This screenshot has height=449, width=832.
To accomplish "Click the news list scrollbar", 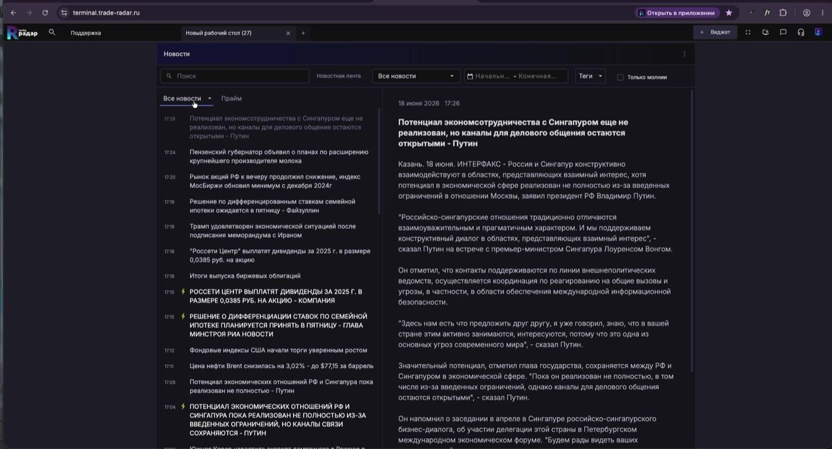I will point(380,162).
